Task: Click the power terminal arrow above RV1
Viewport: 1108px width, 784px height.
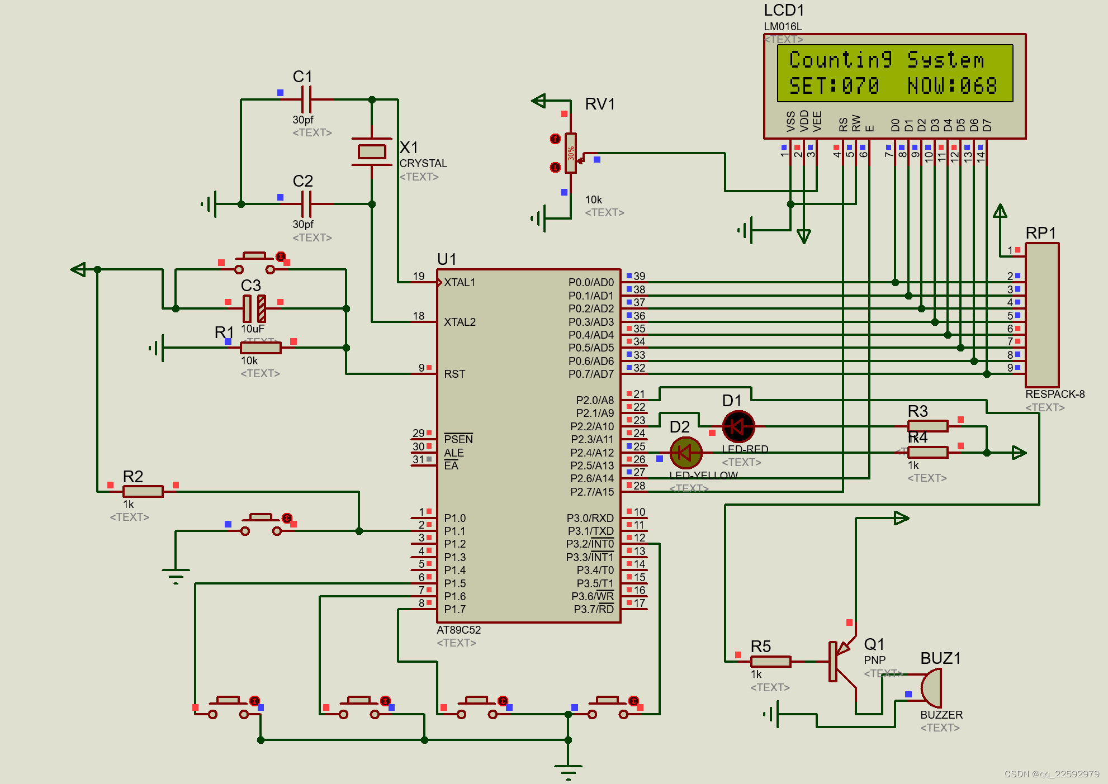Action: (x=538, y=101)
